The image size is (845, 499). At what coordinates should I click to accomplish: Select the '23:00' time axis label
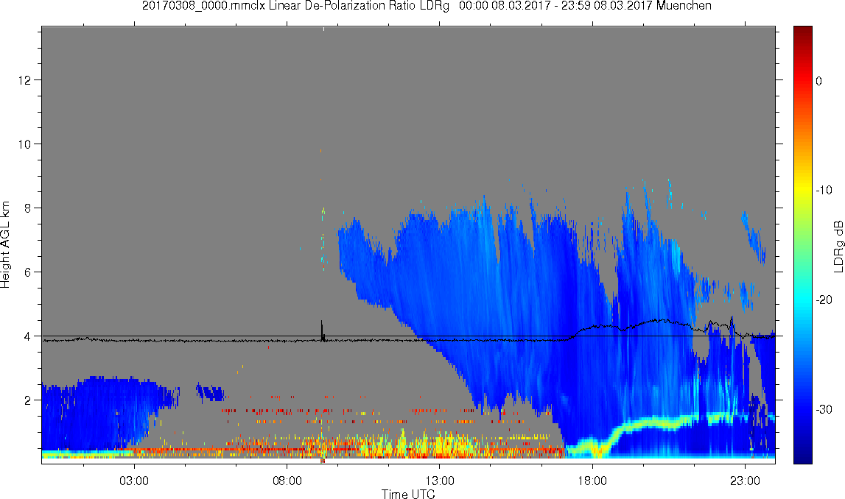click(x=746, y=481)
